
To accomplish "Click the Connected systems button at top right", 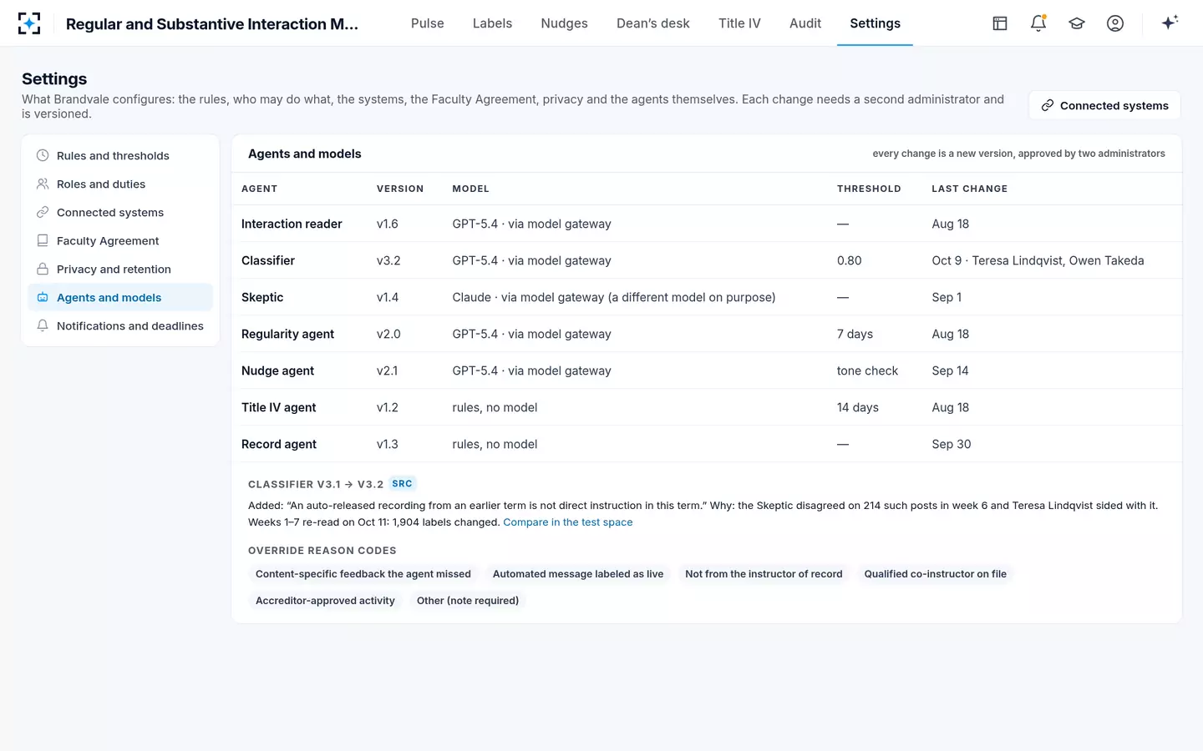I will [x=1104, y=105].
